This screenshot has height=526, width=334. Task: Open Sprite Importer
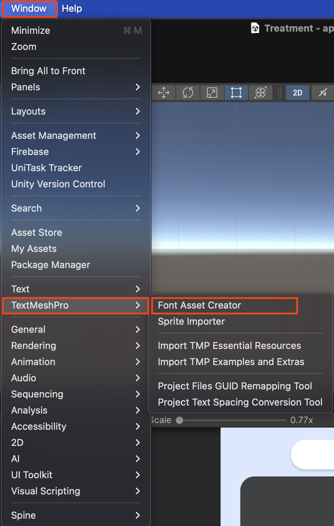click(240, 321)
